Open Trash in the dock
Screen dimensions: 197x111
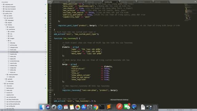pos(155,107)
